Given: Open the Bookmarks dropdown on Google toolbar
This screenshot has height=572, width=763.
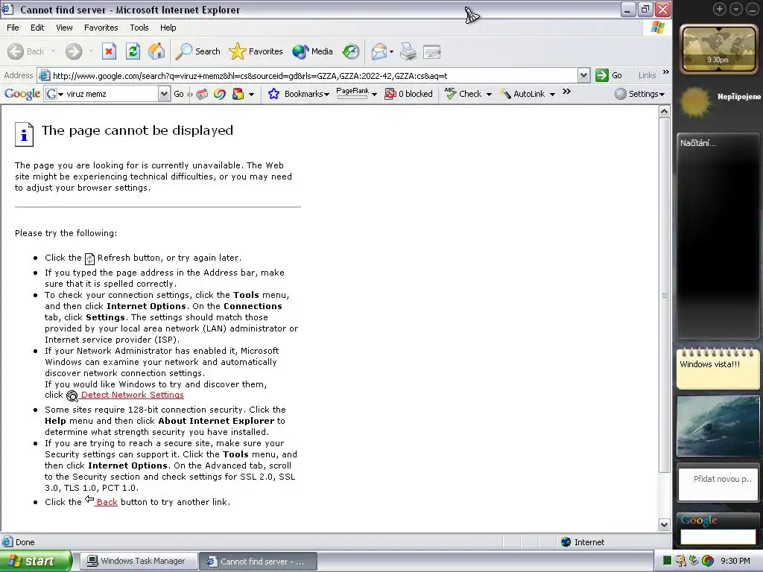Looking at the screenshot, I should pos(299,94).
